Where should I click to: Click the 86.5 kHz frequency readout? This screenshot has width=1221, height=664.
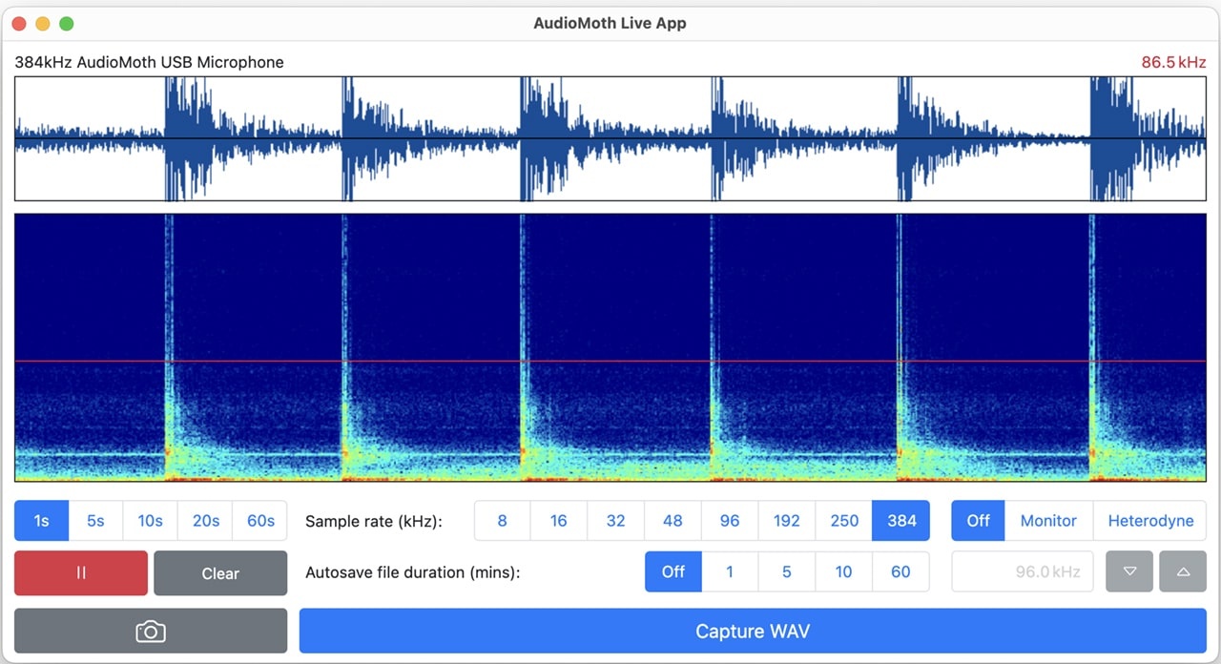pos(1173,62)
